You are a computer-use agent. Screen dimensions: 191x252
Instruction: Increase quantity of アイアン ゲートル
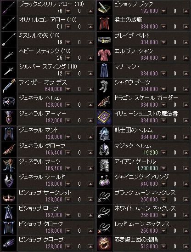pyautogui.click(x=186, y=168)
